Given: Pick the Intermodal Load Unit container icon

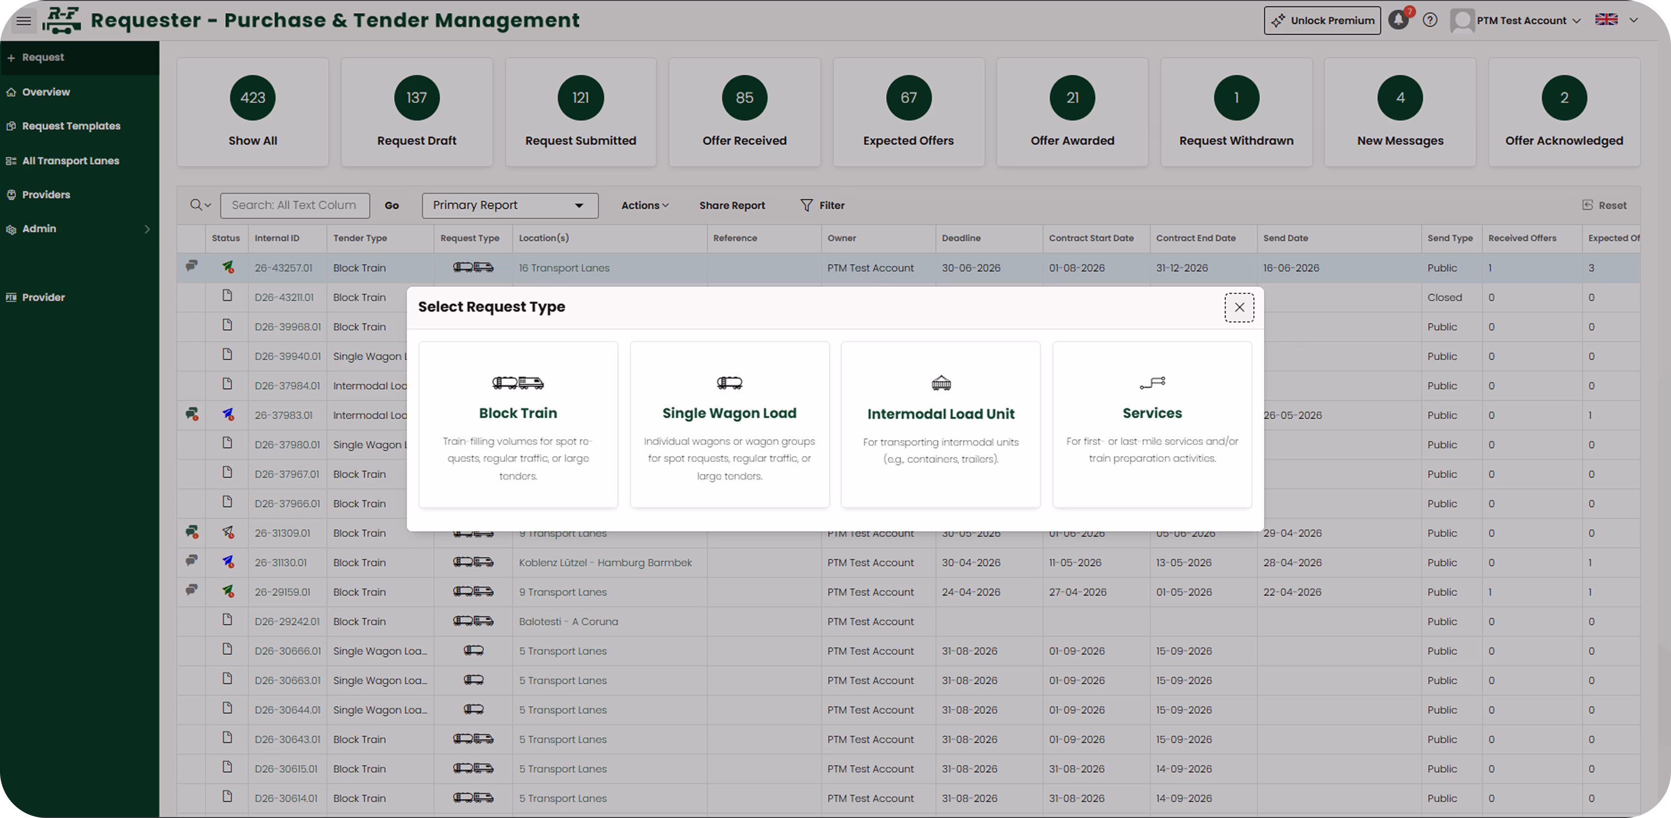Looking at the screenshot, I should (941, 383).
